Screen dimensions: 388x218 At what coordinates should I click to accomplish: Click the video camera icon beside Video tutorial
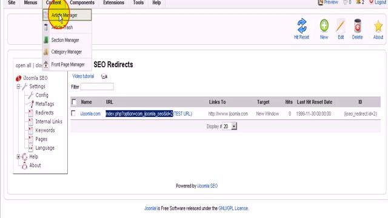click(104, 76)
